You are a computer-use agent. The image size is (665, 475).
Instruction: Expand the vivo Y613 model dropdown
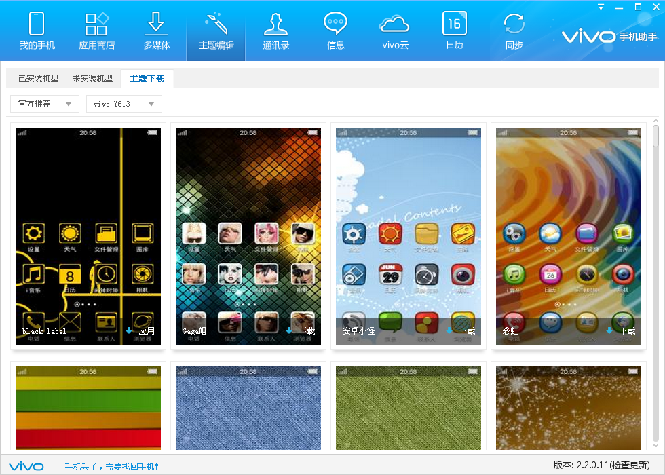pos(123,104)
